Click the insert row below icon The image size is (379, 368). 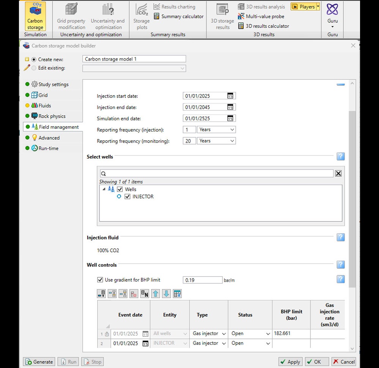123,294
